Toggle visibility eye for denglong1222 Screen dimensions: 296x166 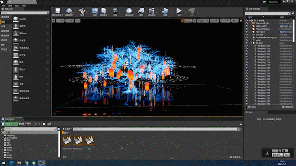247,46
